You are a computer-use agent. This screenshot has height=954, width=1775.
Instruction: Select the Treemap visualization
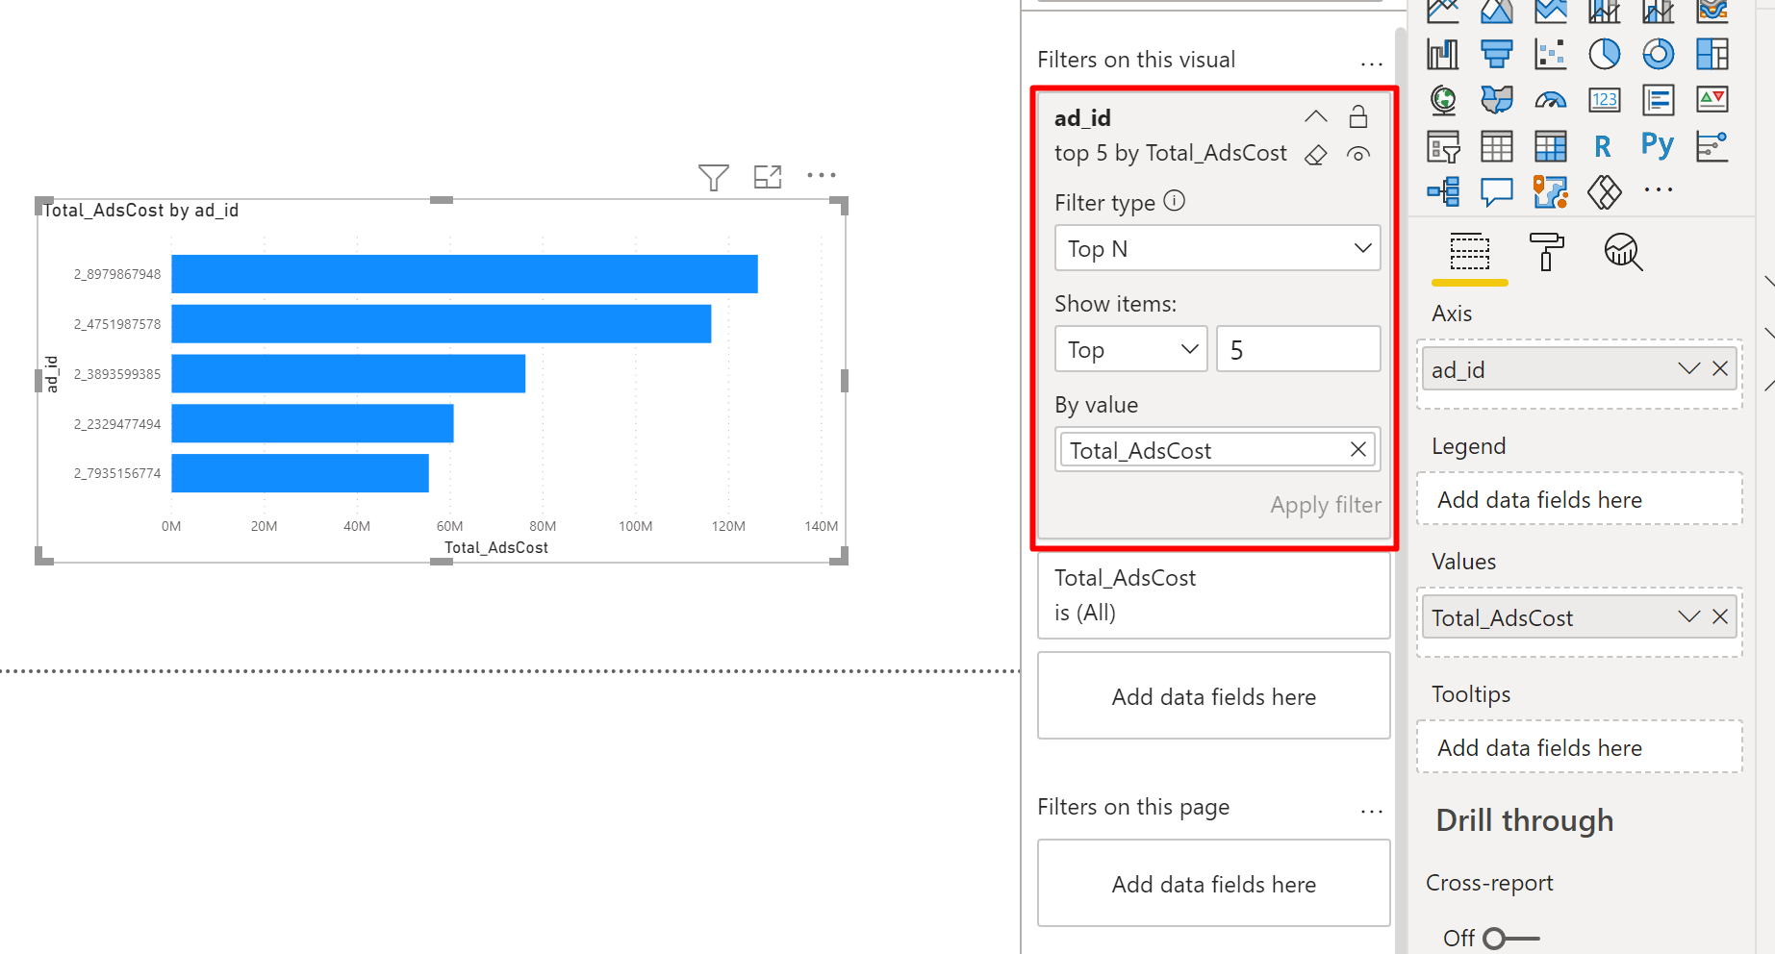click(1712, 54)
